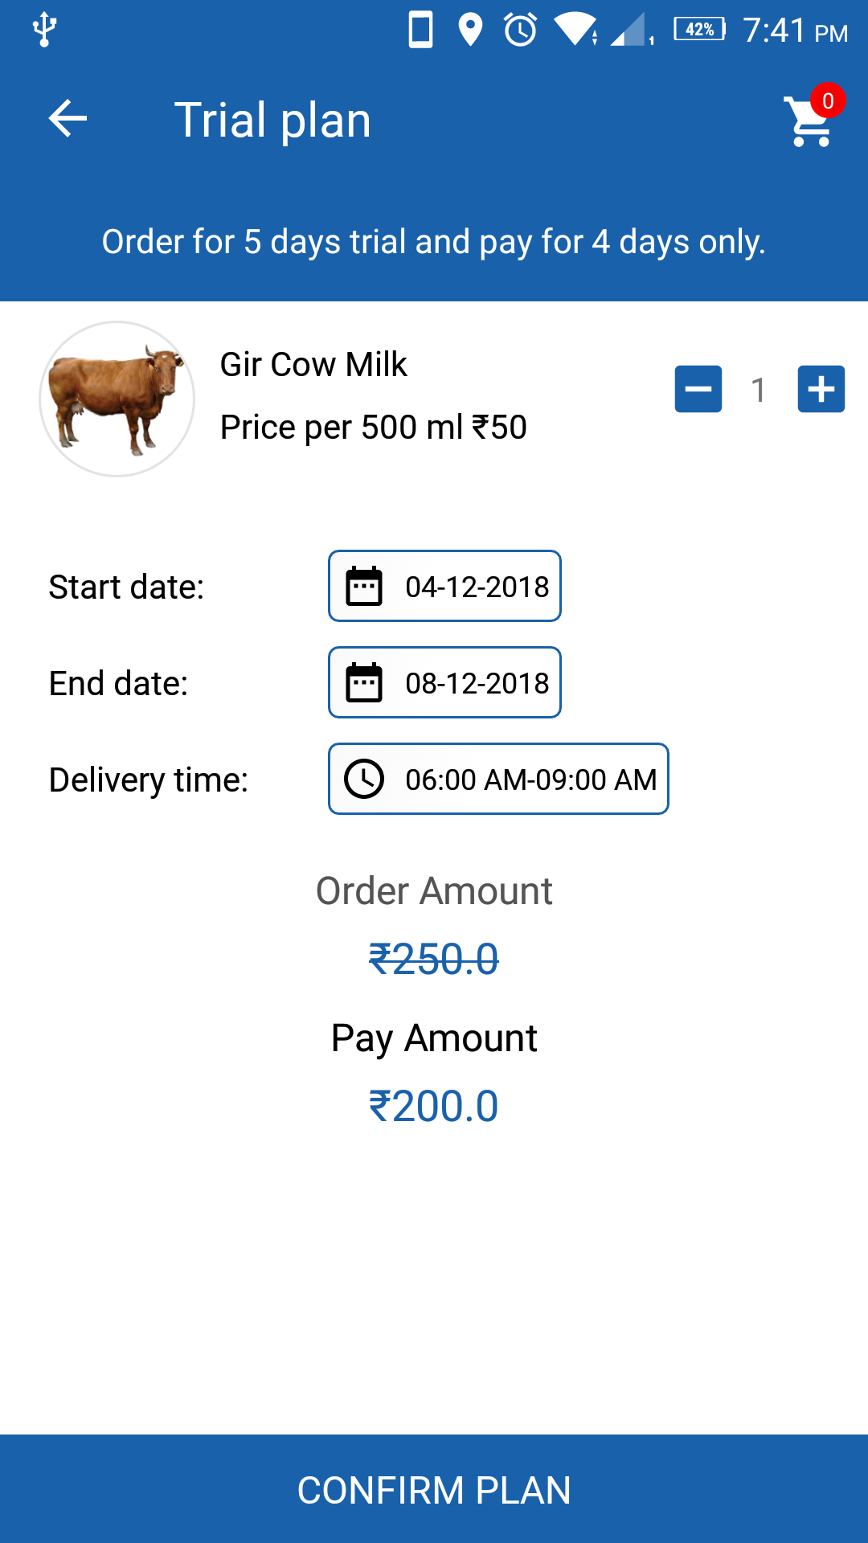Image resolution: width=868 pixels, height=1543 pixels.
Task: Tap the battery indicator showing 42%
Action: pos(699,30)
